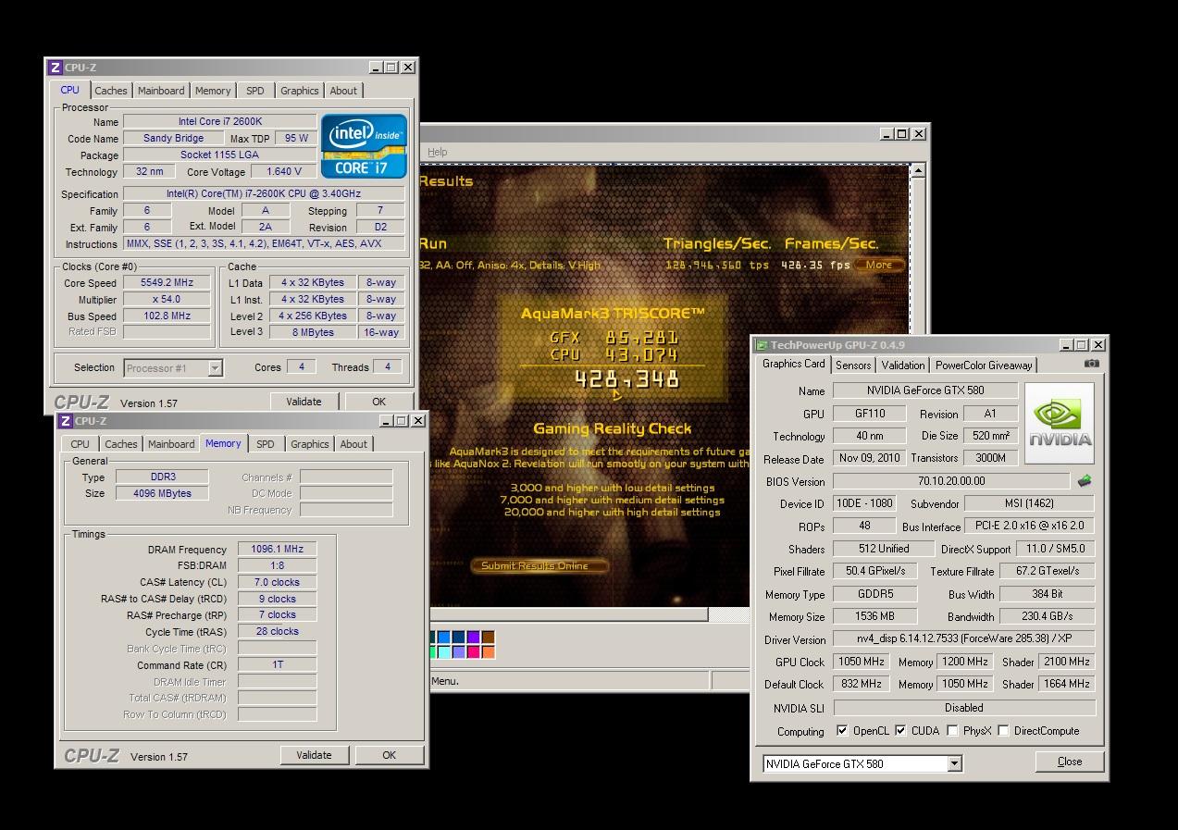Click the Core Voltage value '1.640 V'

(x=284, y=171)
